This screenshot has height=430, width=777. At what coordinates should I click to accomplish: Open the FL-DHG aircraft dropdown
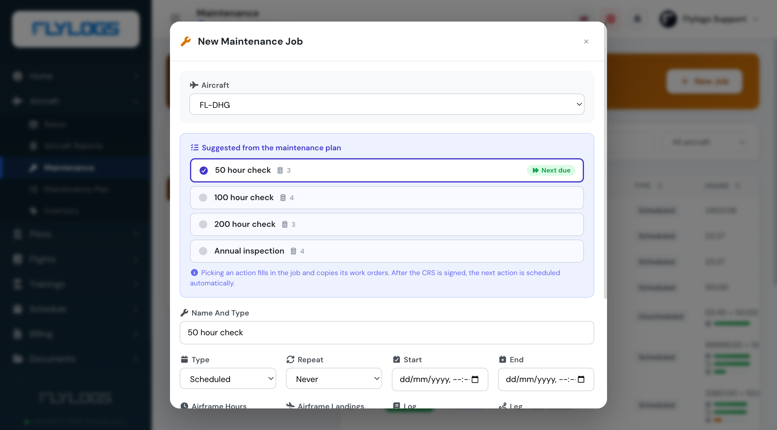click(x=387, y=104)
